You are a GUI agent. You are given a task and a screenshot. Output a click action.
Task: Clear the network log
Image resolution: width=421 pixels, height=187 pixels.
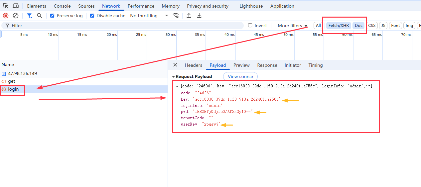[16, 16]
